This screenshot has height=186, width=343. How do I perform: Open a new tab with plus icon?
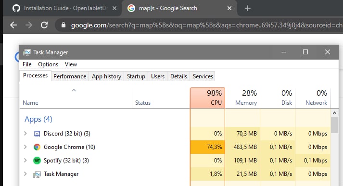248,8
